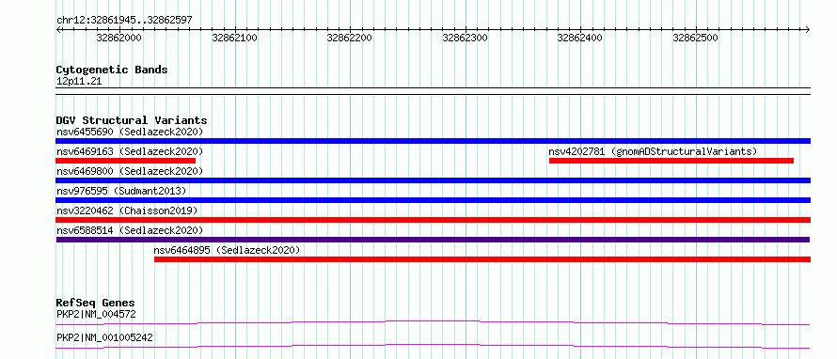Click the DGV Structural Variants track title

(132, 120)
